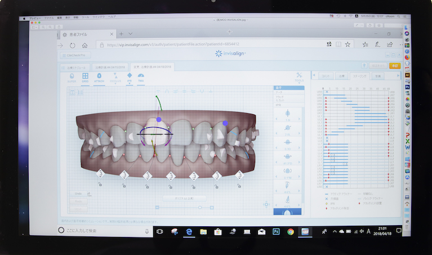
Task: Click the rotation icon above the 41.3°D value
Action: coord(288,156)
